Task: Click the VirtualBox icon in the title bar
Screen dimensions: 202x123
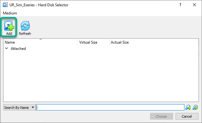Action: [5, 5]
